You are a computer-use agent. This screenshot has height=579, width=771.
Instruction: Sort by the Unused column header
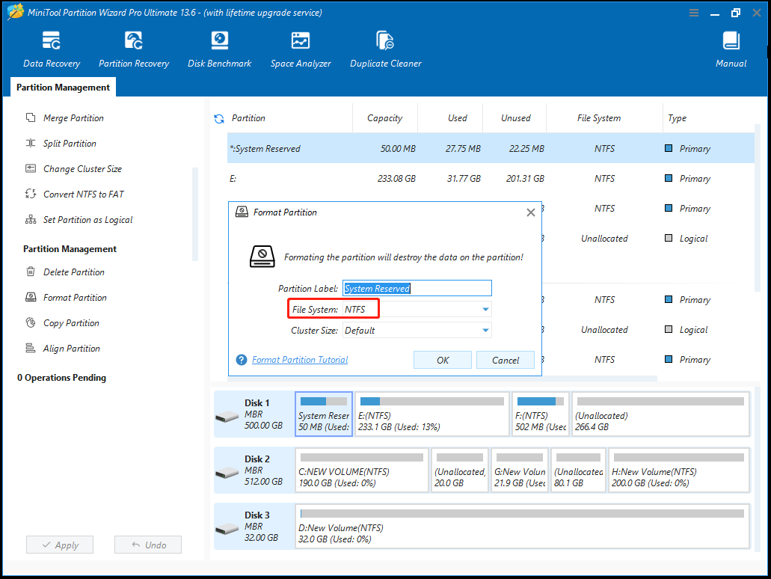(515, 118)
